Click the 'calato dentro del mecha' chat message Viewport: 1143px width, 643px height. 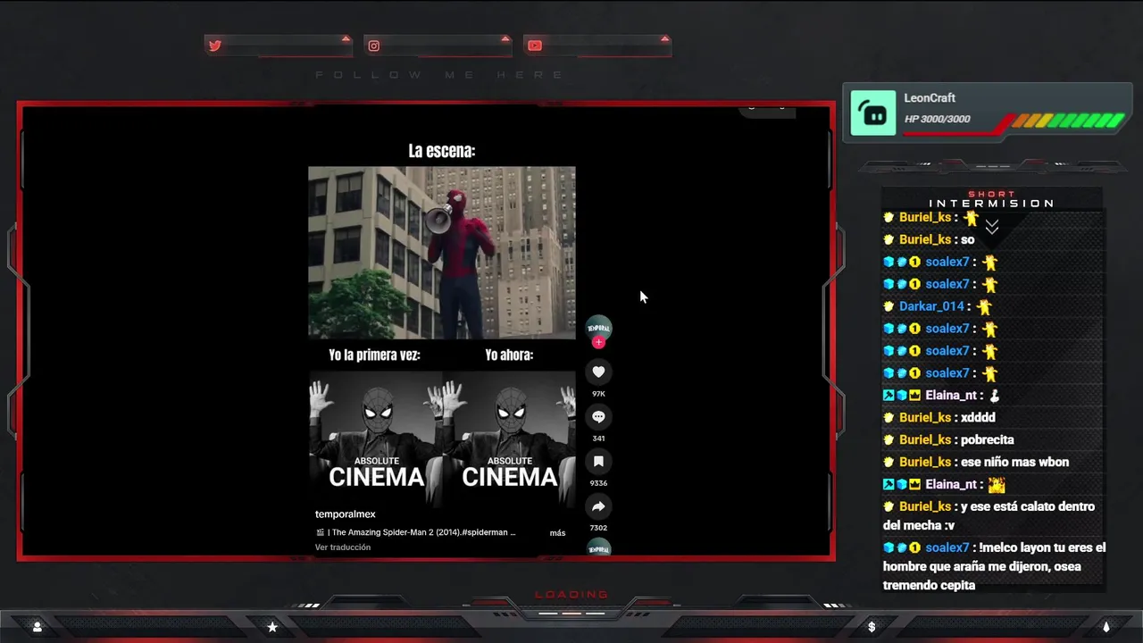point(989,516)
